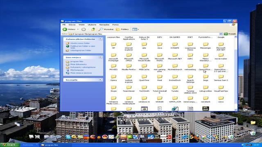Collapse the Zadania plików i folderów panel
Image resolution: width=262 pixels, height=147 pixels.
click(x=100, y=39)
